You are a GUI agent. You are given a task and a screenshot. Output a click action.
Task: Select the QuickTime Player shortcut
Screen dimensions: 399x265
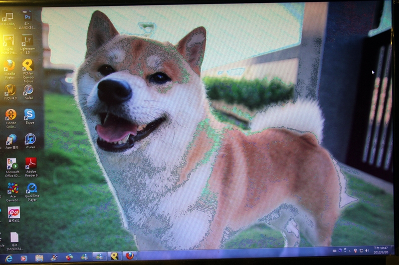32,192
